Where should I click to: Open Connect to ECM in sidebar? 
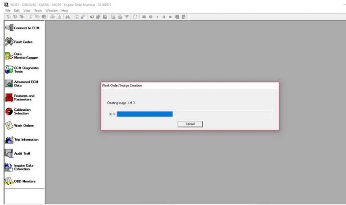coord(22,28)
